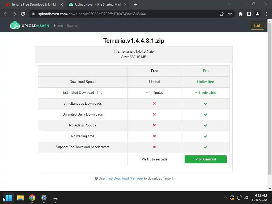Image resolution: width=272 pixels, height=204 pixels.
Task: Open the Windows Start menu
Action: tap(8, 198)
